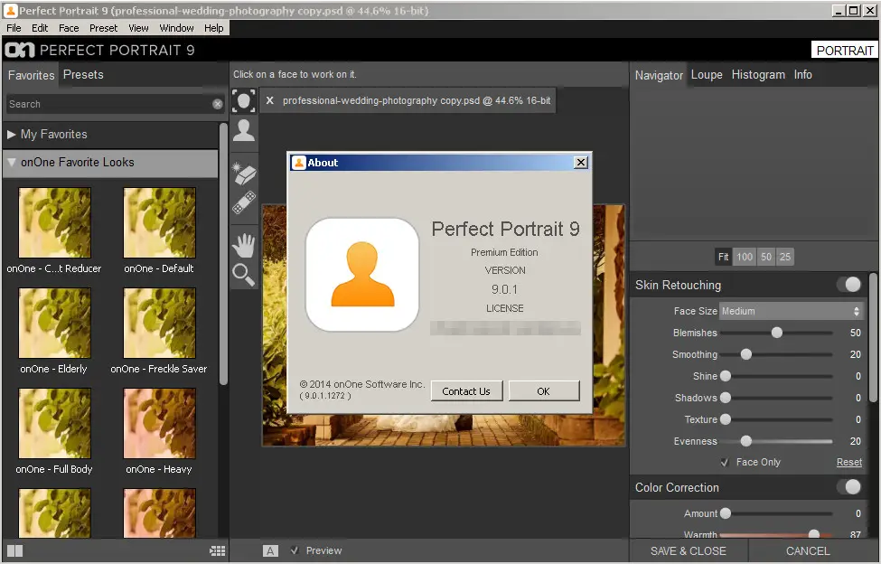
Task: Switch preset browser to grid view icon
Action: [x=218, y=551]
